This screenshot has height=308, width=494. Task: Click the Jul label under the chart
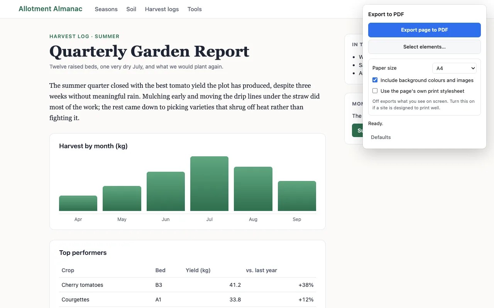coord(209,219)
